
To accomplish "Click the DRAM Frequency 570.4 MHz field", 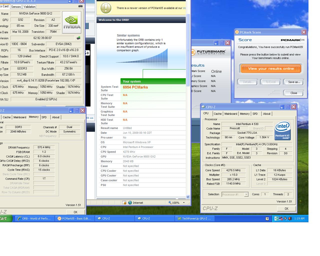I will [x=44, y=147].
